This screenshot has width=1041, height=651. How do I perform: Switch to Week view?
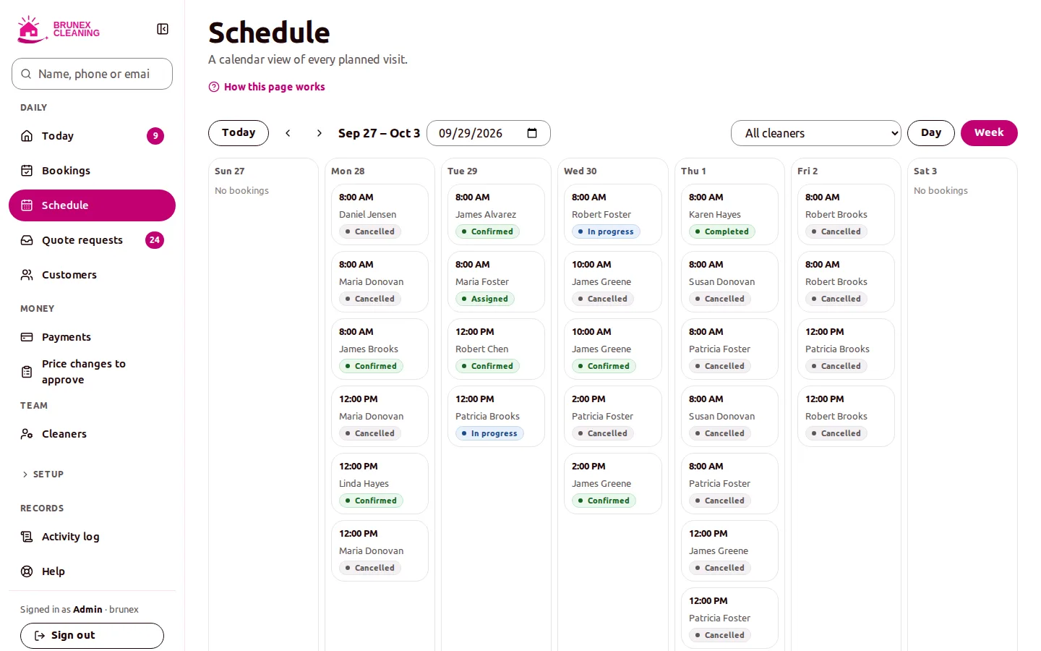(989, 133)
